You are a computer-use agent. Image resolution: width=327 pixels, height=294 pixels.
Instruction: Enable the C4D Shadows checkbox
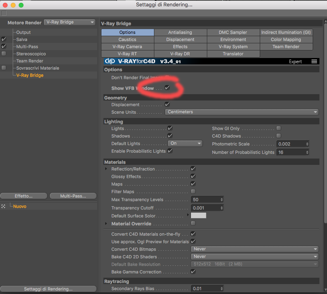[278, 136]
